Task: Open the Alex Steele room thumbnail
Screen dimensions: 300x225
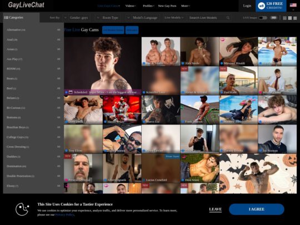Action: (x=199, y=51)
